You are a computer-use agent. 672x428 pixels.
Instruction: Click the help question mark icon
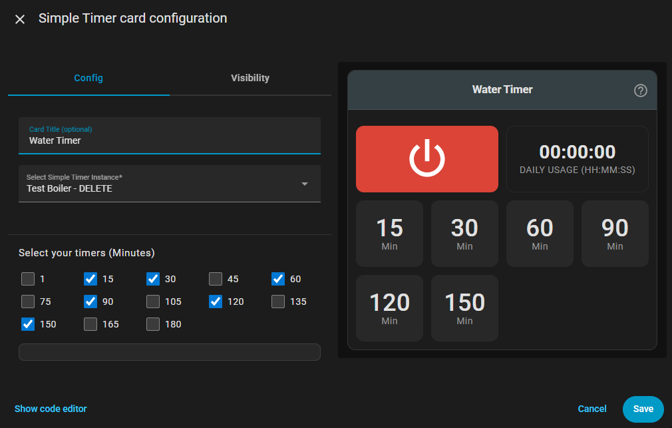[641, 91]
